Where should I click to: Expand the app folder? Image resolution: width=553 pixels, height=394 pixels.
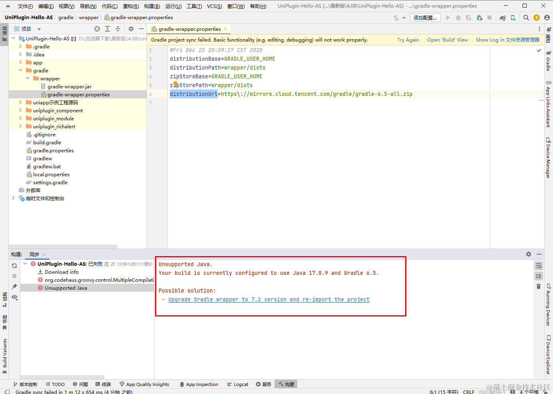pyautogui.click(x=20, y=62)
